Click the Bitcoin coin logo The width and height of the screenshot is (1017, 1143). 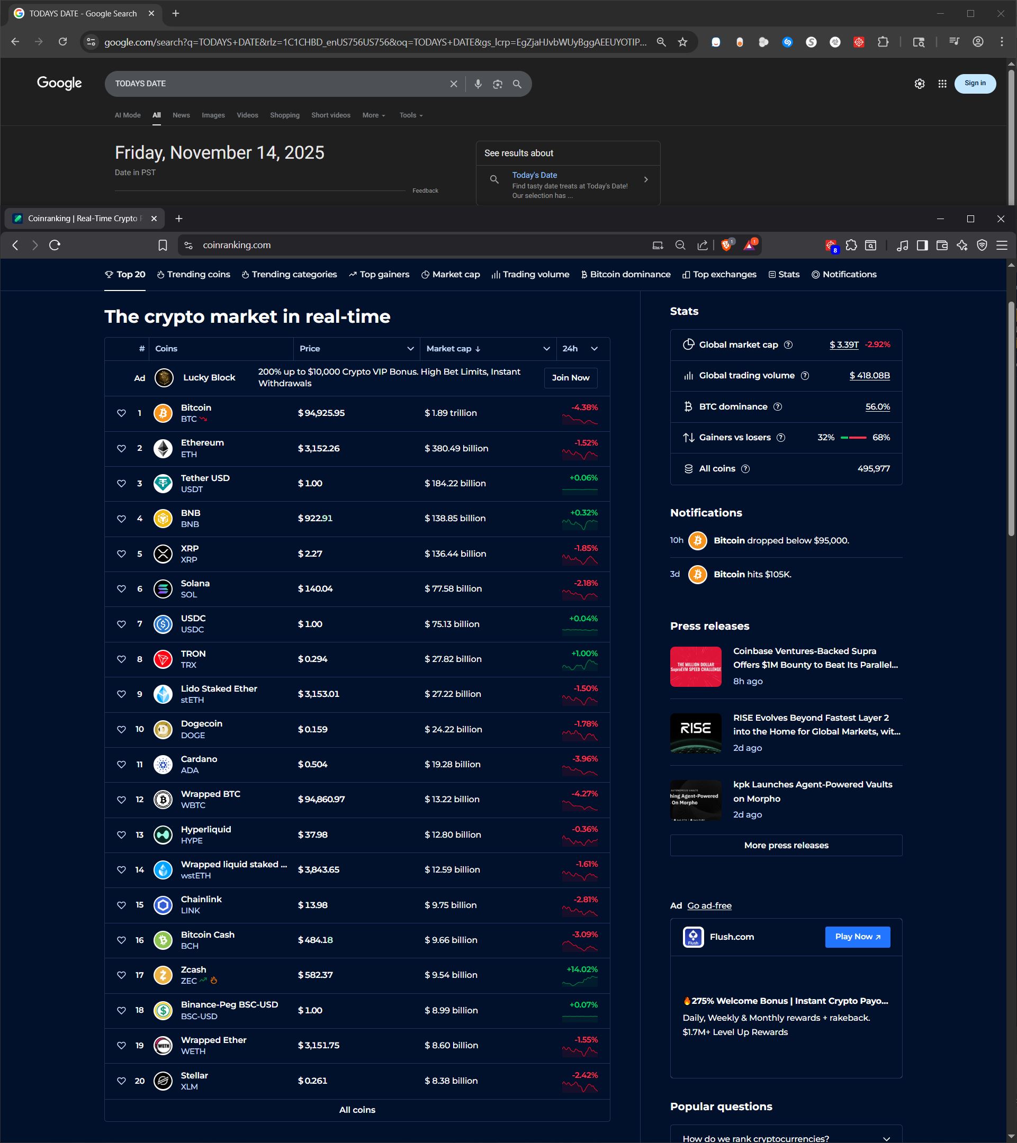point(163,413)
